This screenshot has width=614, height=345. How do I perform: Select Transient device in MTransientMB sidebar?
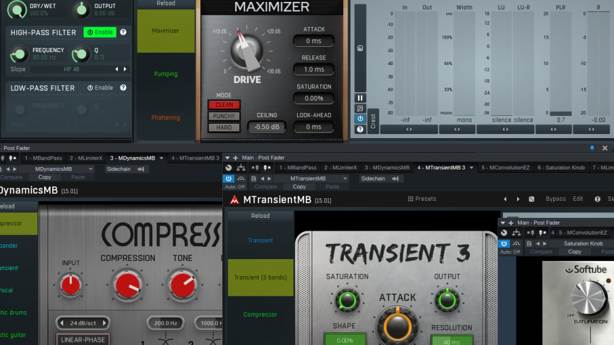pos(260,241)
